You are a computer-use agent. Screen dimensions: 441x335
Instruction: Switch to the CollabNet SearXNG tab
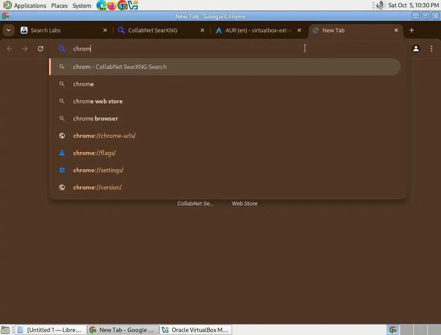tap(161, 30)
